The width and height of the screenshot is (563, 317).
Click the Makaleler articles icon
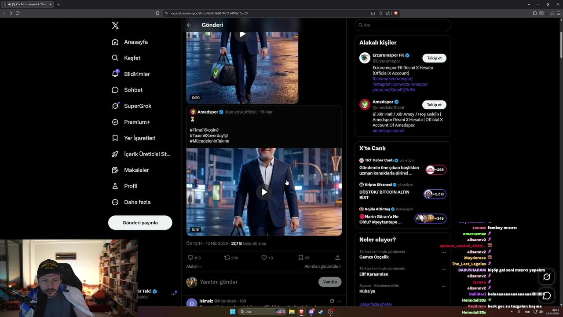(115, 170)
